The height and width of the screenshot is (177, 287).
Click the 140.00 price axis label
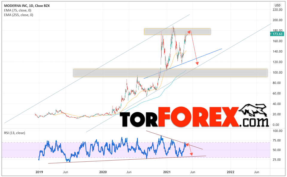coord(277,52)
